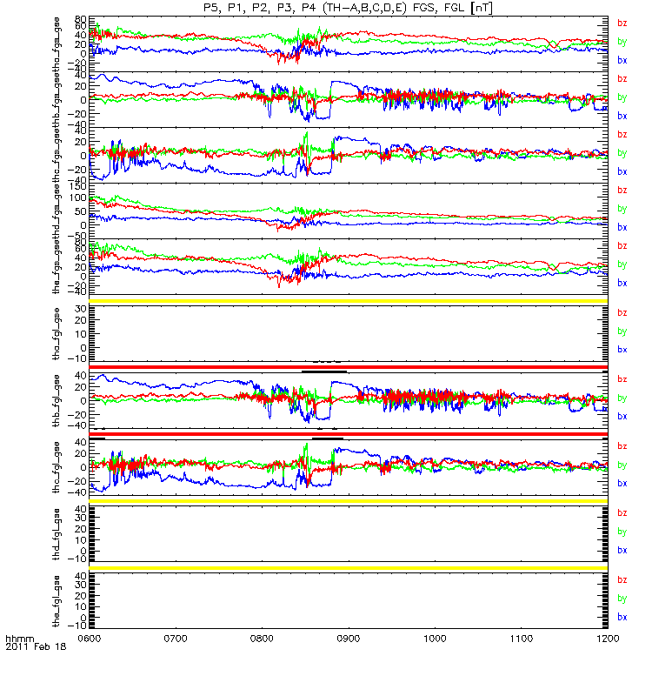Click the by legend of thd_fgl_gse panel
This screenshot has height=696, width=652.
[x=622, y=532]
